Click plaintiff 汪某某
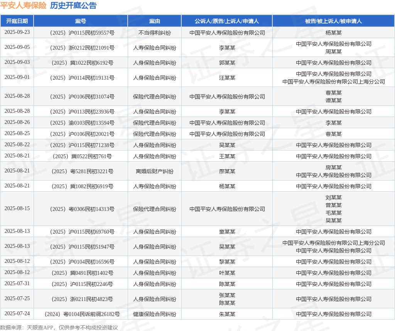Screen dimensions: 395x331 (x=227, y=78)
